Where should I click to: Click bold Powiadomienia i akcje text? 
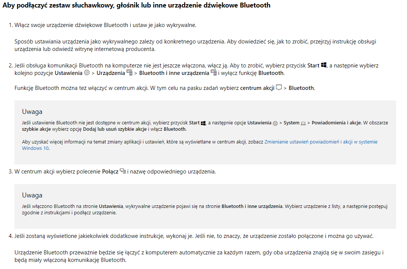(337, 123)
